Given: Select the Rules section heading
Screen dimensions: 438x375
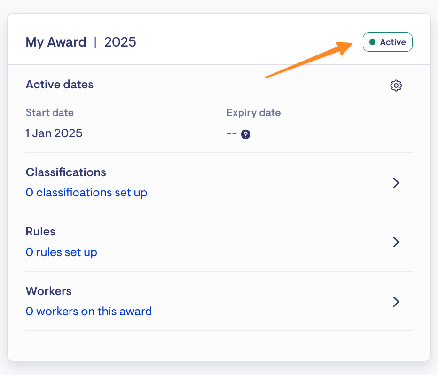Looking at the screenshot, I should (40, 232).
